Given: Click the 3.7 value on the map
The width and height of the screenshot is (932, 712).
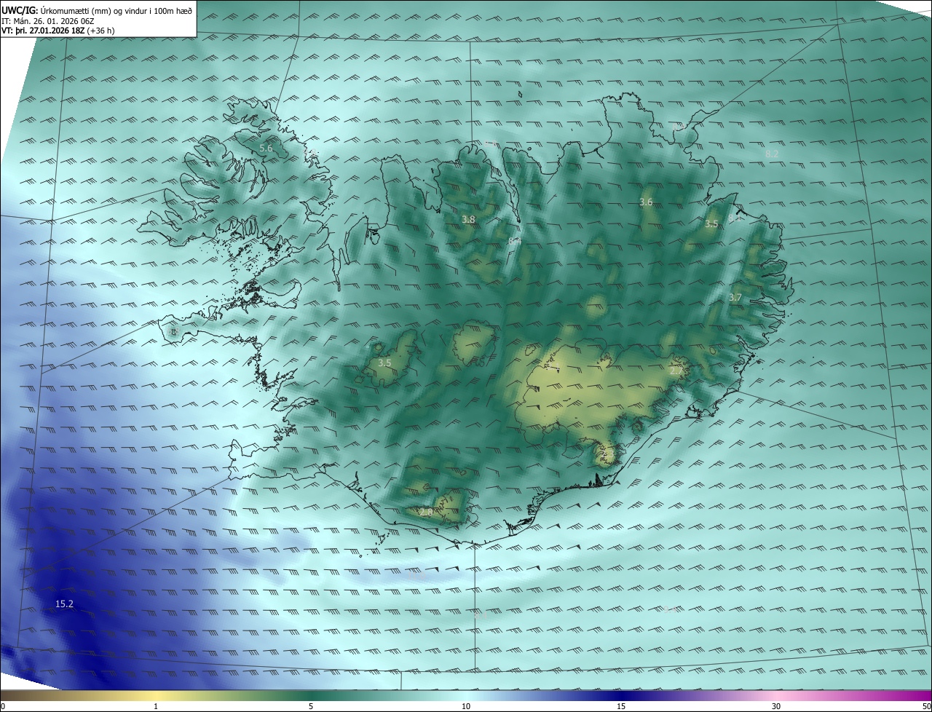Looking at the screenshot, I should pyautogui.click(x=735, y=297).
